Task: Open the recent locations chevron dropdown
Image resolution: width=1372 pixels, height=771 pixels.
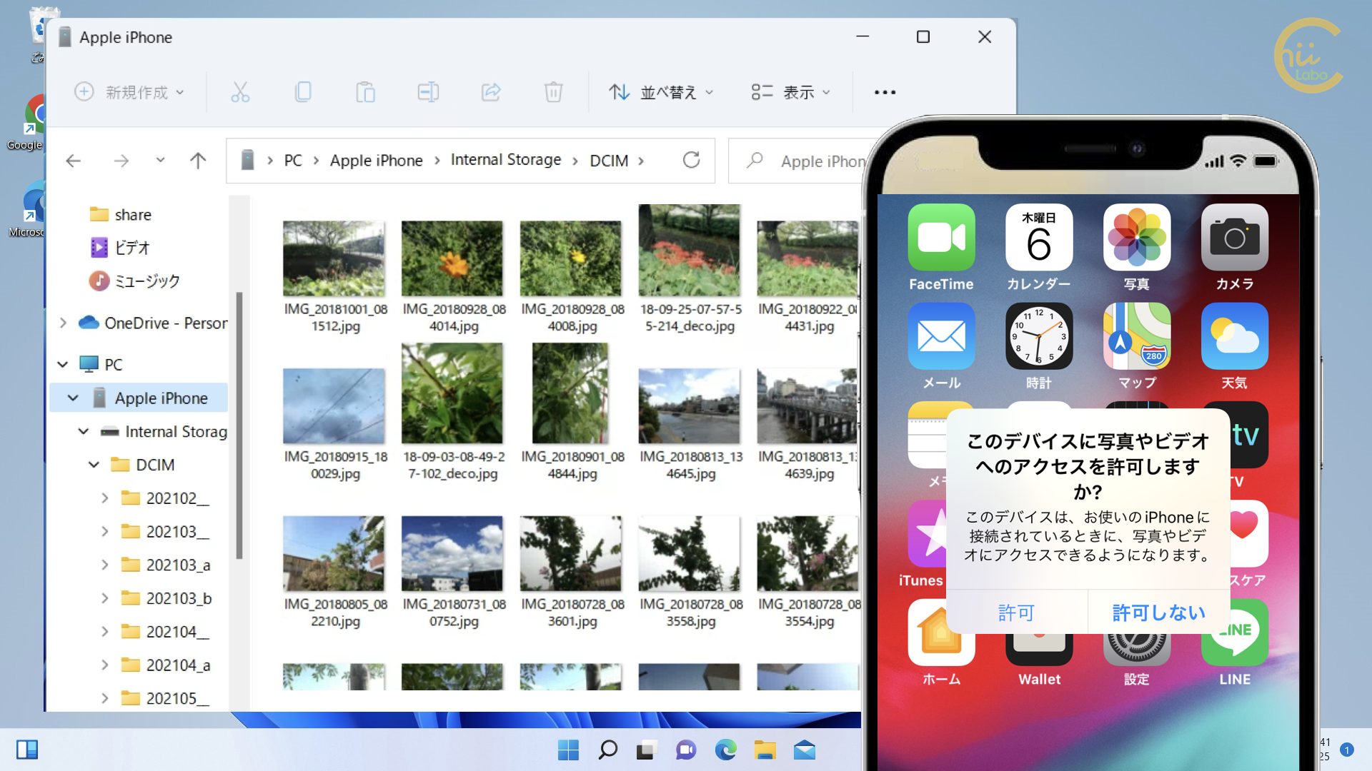Action: tap(160, 161)
